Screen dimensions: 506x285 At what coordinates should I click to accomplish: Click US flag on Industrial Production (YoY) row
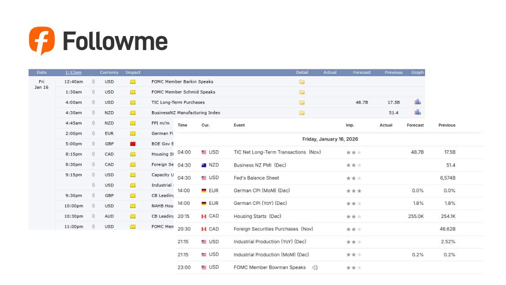pos(204,242)
